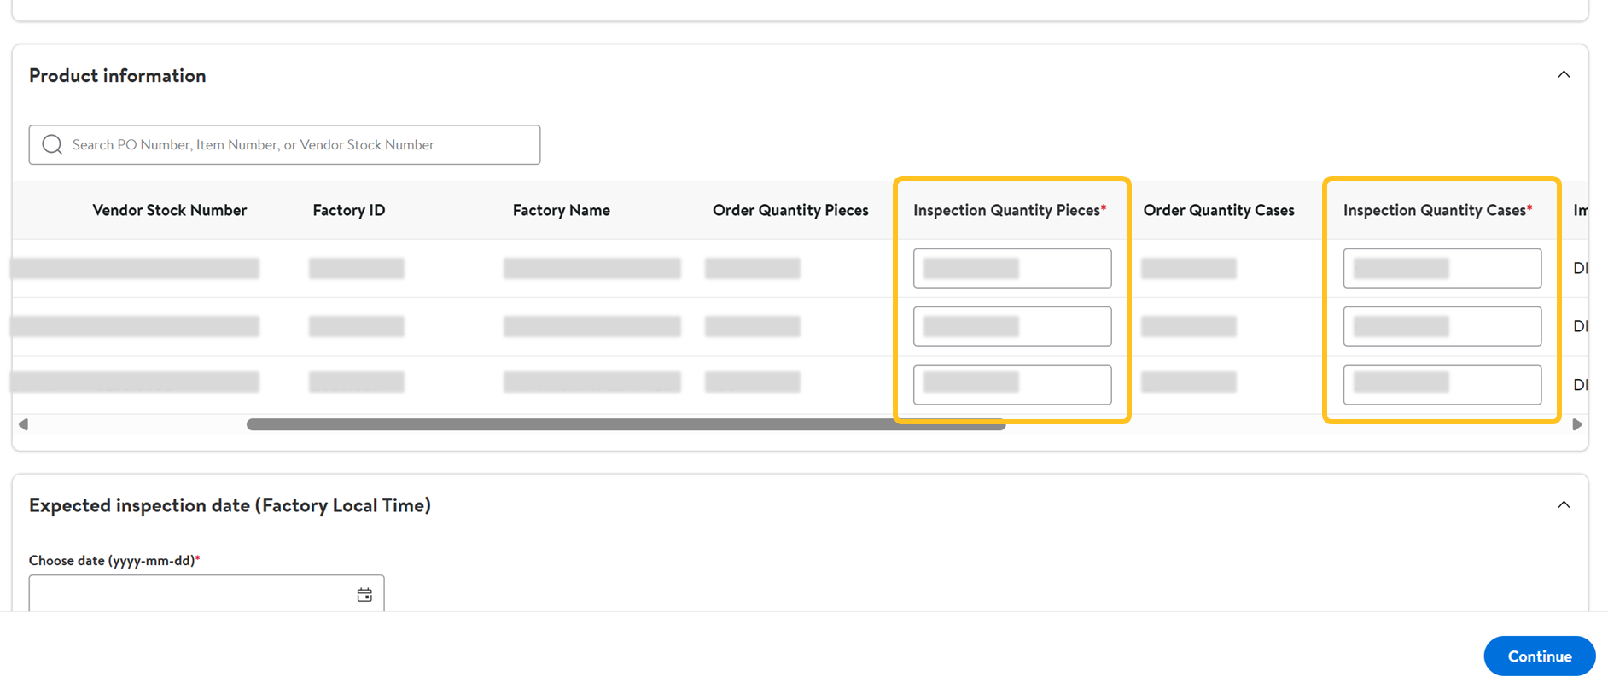
Task: Click the Vendor Stock Number column header
Action: pyautogui.click(x=169, y=210)
